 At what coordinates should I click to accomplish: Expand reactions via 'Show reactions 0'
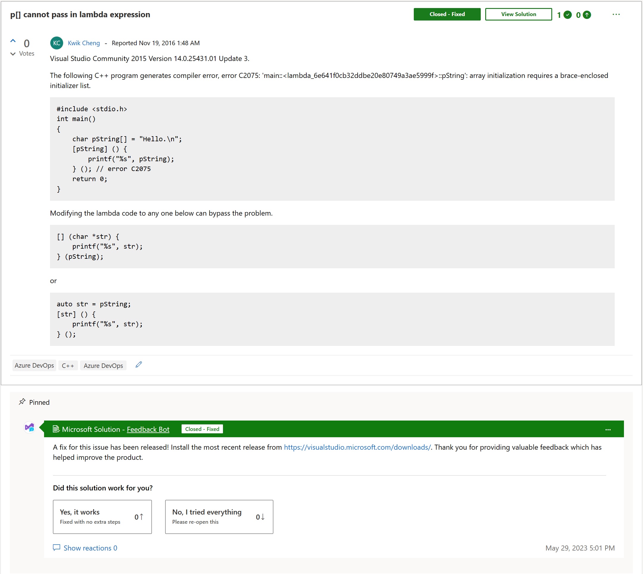(x=90, y=548)
